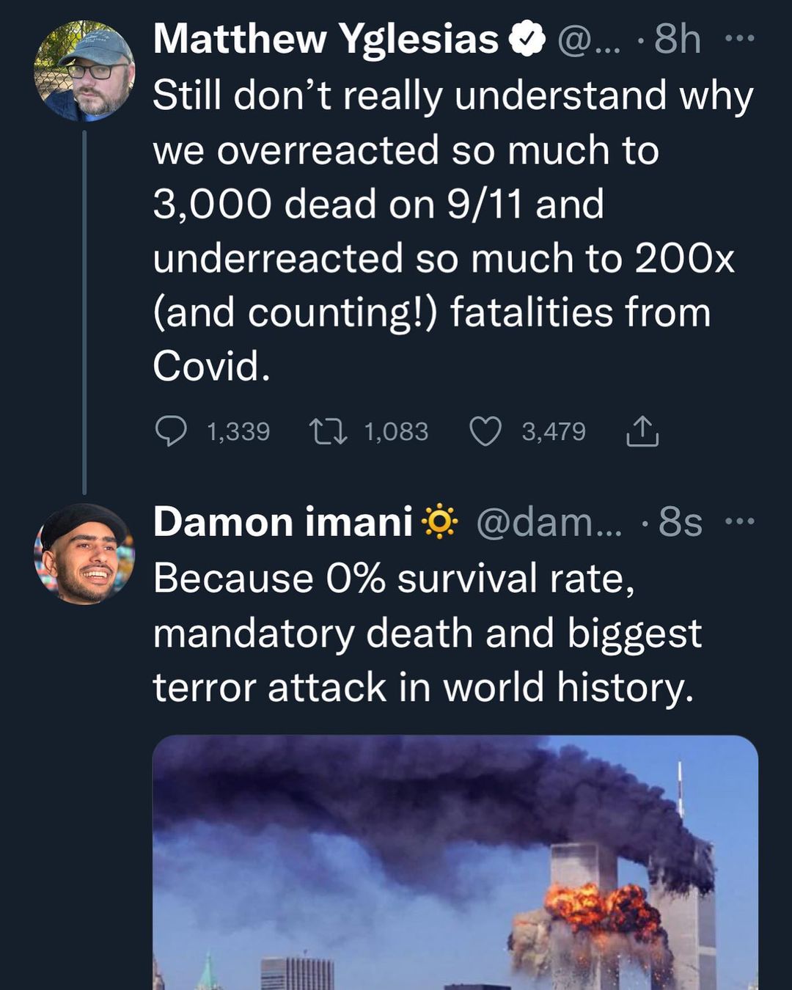Tap the verified badge next to Yglesias
The height and width of the screenshot is (990, 792).
(527, 39)
